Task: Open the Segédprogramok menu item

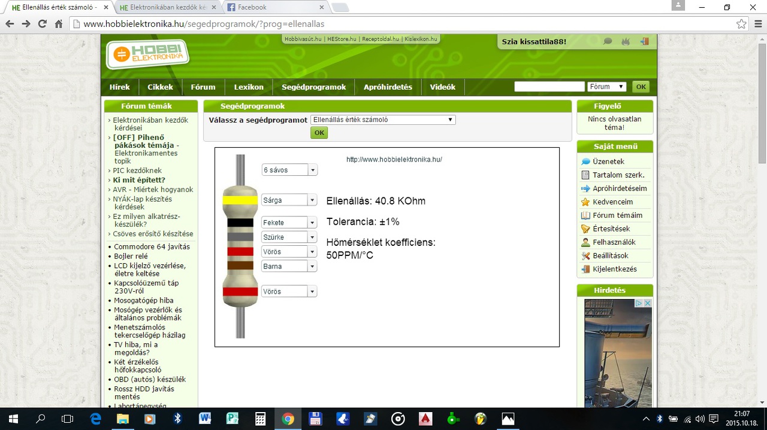Action: click(x=314, y=87)
